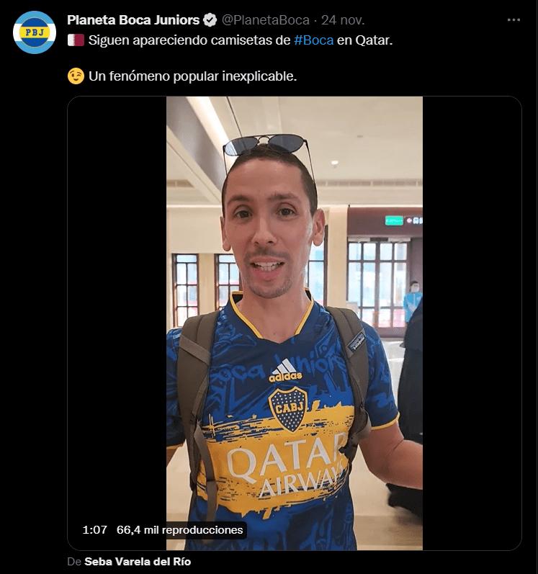
Task: Click the Planeta Boca Juniors account name
Action: [133, 20]
